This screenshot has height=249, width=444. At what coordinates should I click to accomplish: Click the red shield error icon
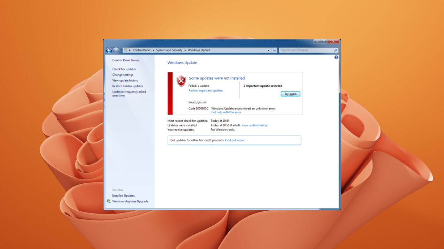click(181, 81)
